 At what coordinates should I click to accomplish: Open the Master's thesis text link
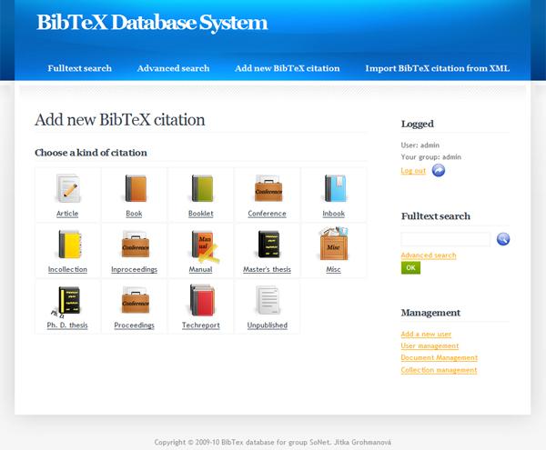click(267, 269)
